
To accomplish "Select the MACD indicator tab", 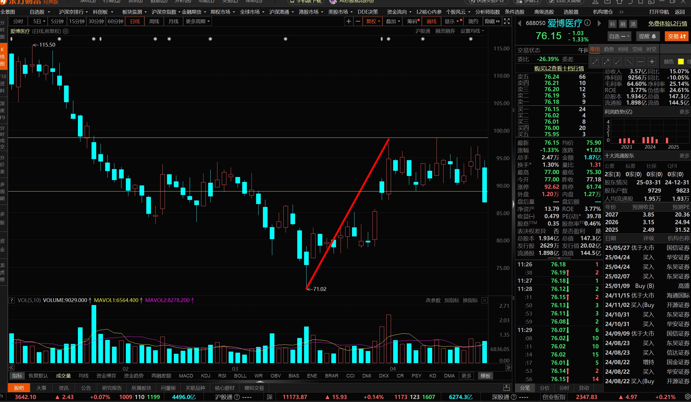I will click(x=186, y=376).
